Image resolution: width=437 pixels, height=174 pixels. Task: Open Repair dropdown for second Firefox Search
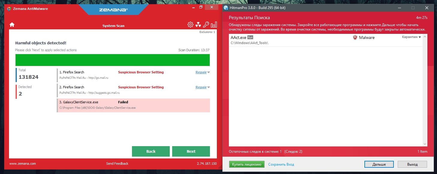coord(208,87)
